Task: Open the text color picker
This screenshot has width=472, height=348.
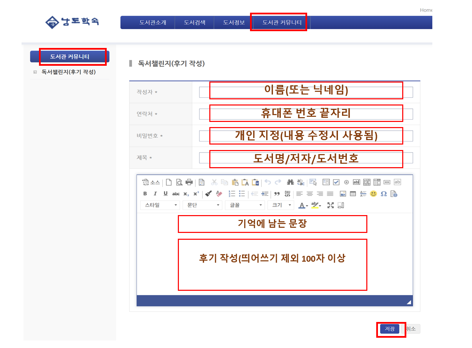Action: pyautogui.click(x=303, y=205)
